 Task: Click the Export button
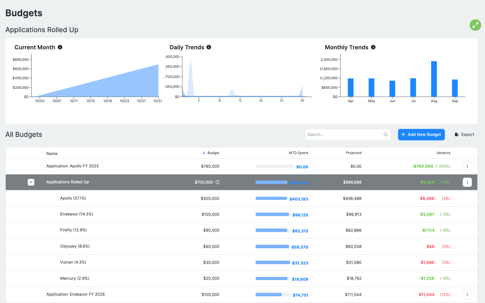point(465,135)
